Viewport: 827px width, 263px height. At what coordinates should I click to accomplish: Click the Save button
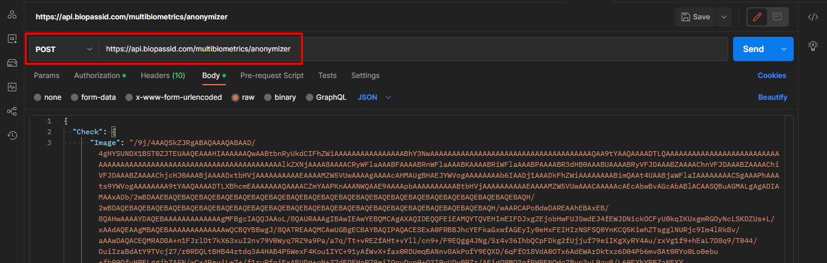(696, 17)
